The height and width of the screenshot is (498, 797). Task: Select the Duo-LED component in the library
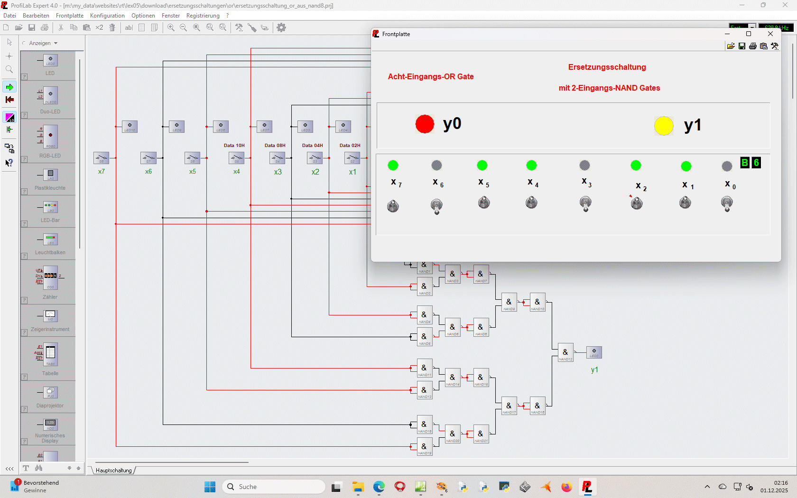point(50,100)
